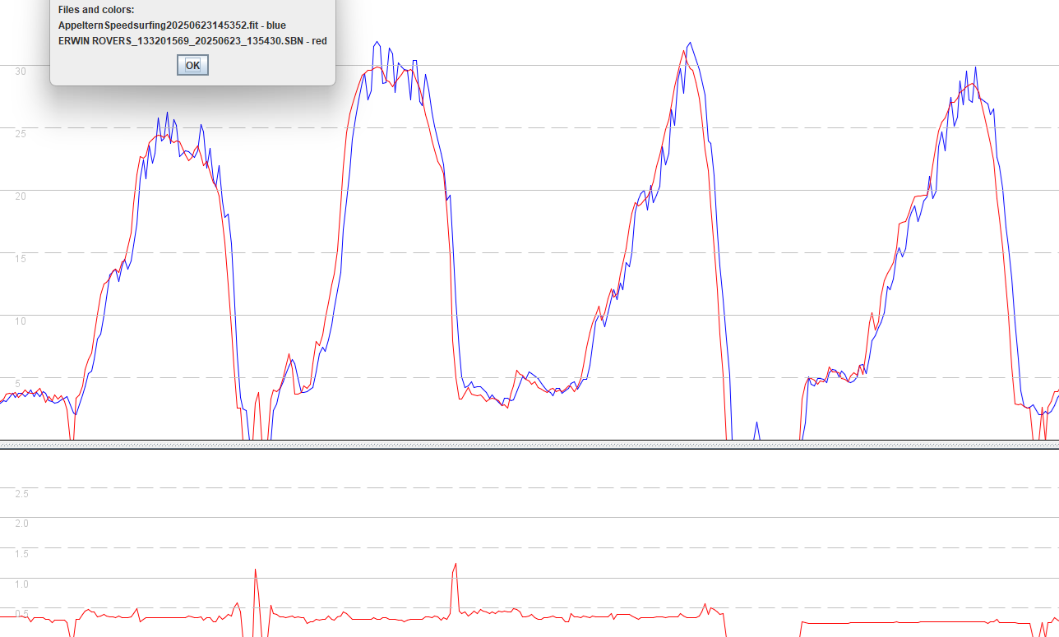Click the first red spike in the lower graph
This screenshot has width=1059, height=637.
[x=256, y=570]
